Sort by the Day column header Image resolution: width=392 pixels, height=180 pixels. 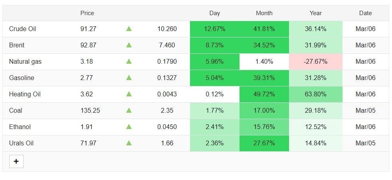pos(214,13)
